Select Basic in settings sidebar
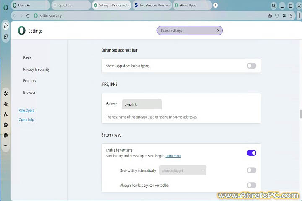 27,58
